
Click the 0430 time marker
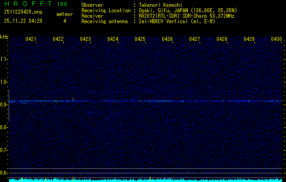[276, 40]
